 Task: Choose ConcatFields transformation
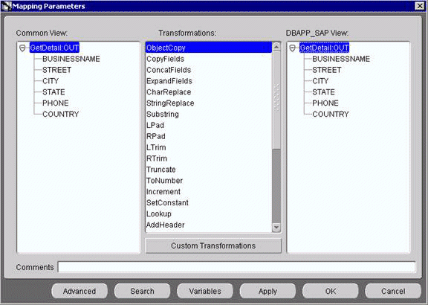pyautogui.click(x=209, y=70)
